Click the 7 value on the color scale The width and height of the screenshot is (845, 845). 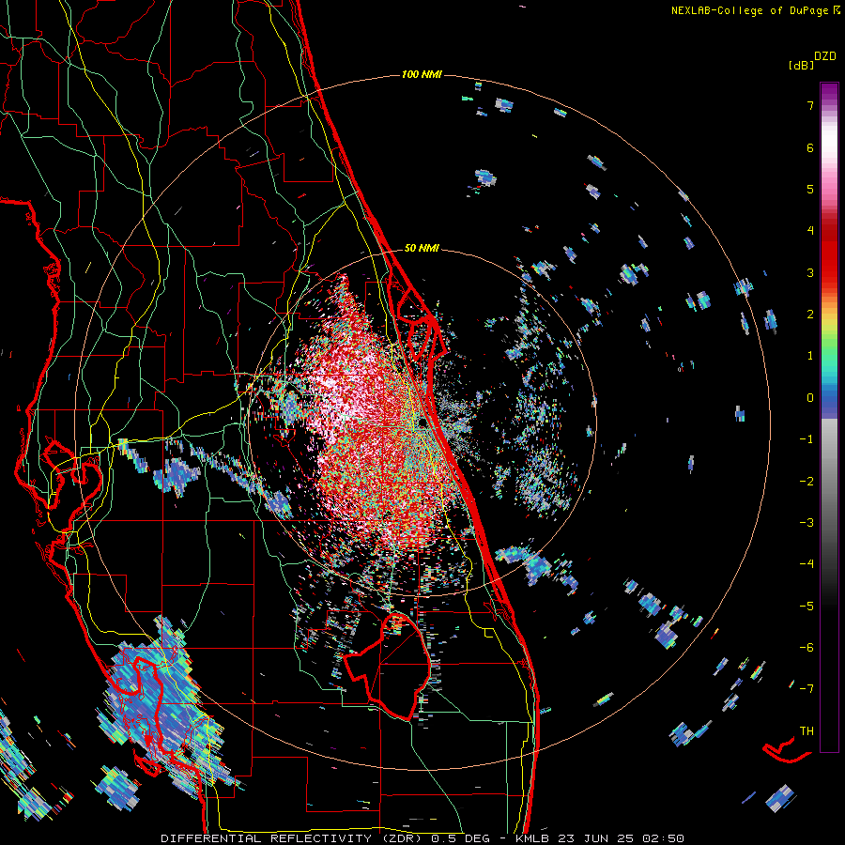pos(810,105)
